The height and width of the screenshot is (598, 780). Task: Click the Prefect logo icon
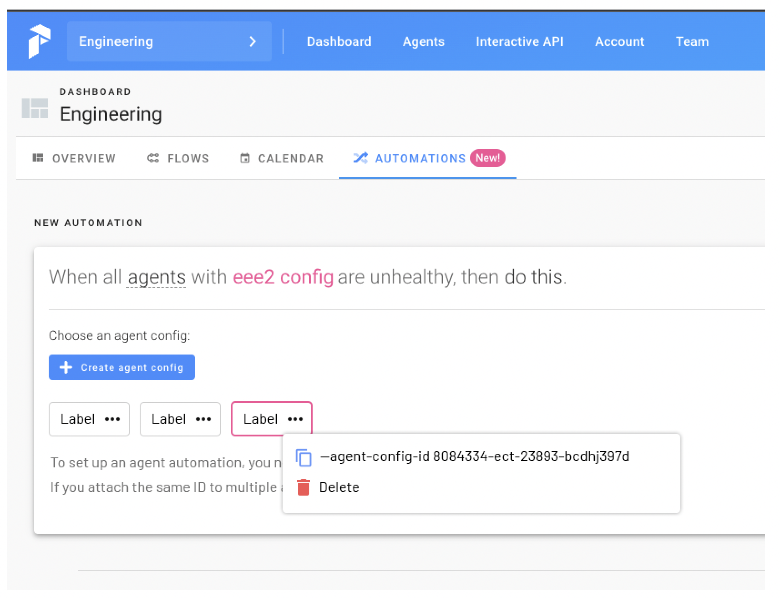coord(39,41)
